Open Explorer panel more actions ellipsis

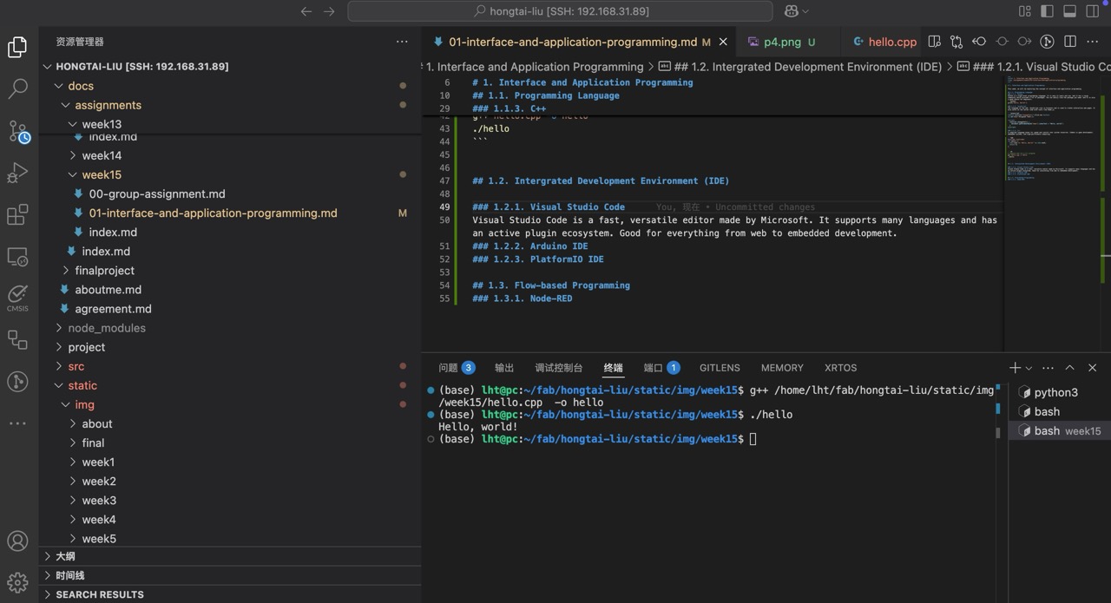[402, 42]
